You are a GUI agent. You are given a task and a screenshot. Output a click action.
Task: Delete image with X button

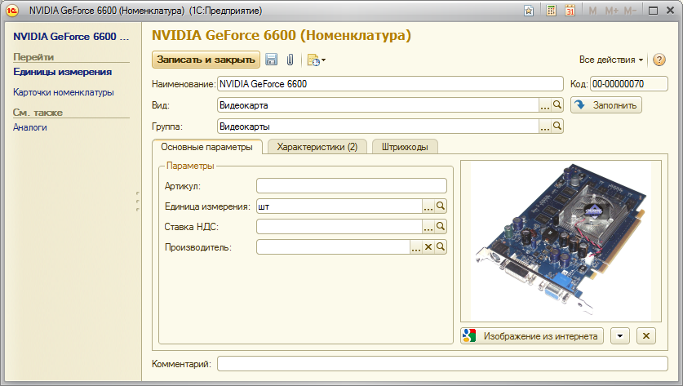(x=646, y=336)
